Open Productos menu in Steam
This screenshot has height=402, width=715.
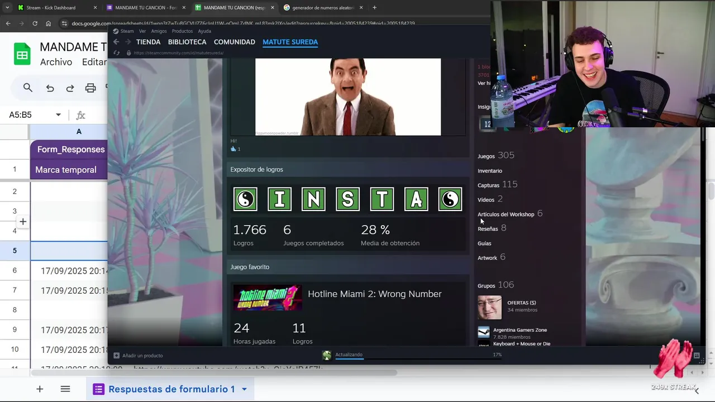pos(182,31)
